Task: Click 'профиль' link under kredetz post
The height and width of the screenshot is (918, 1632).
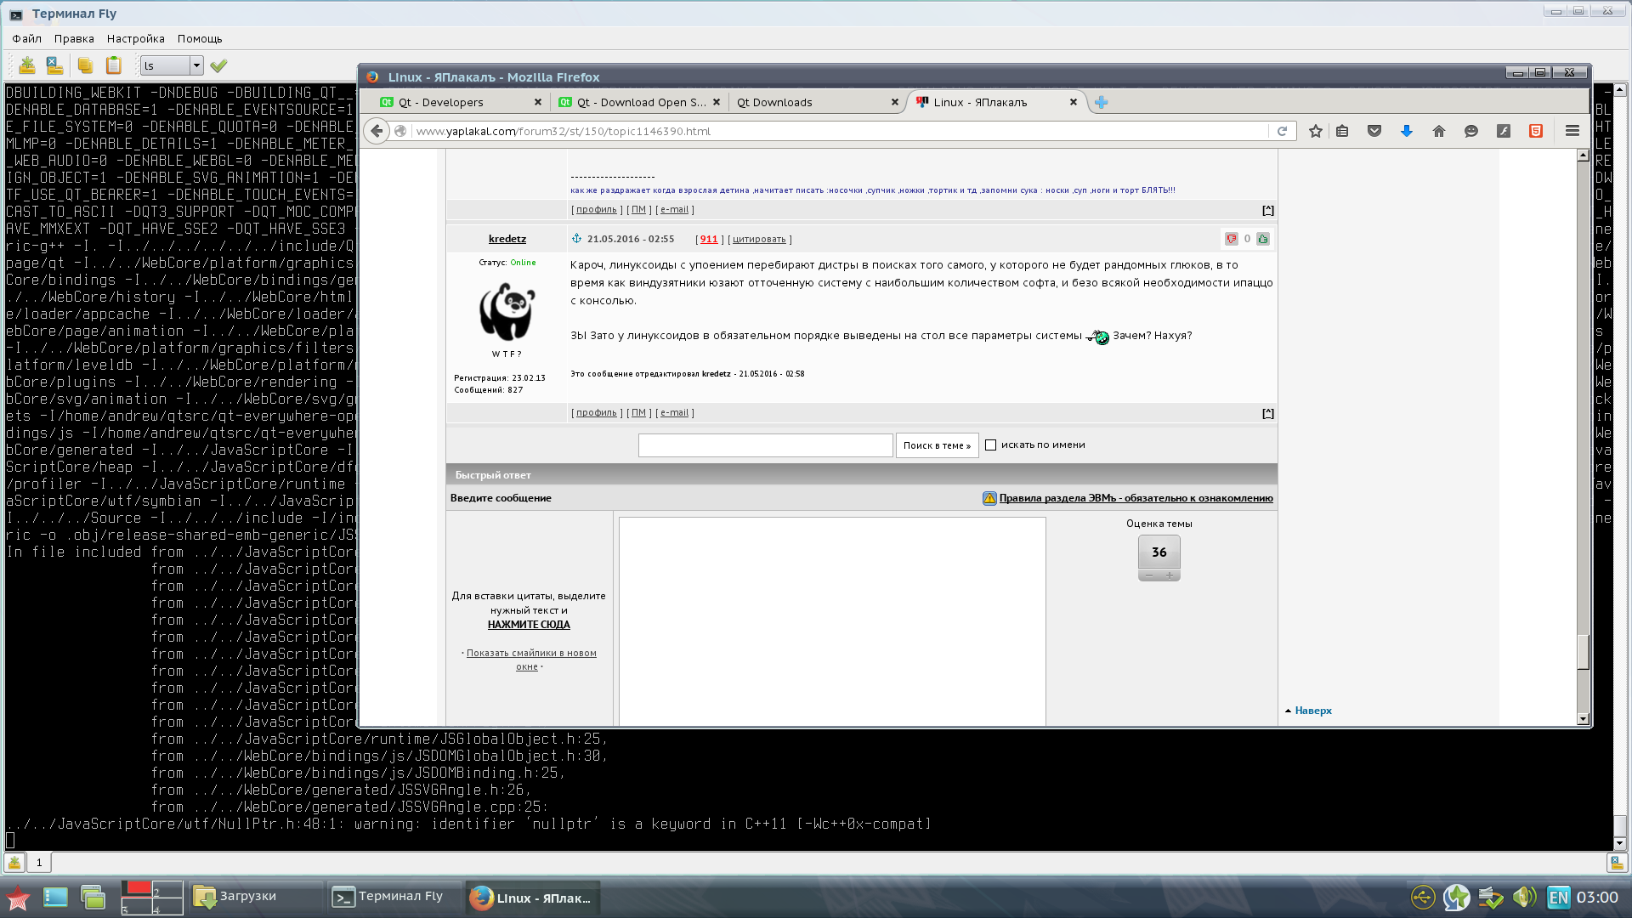Action: point(597,413)
